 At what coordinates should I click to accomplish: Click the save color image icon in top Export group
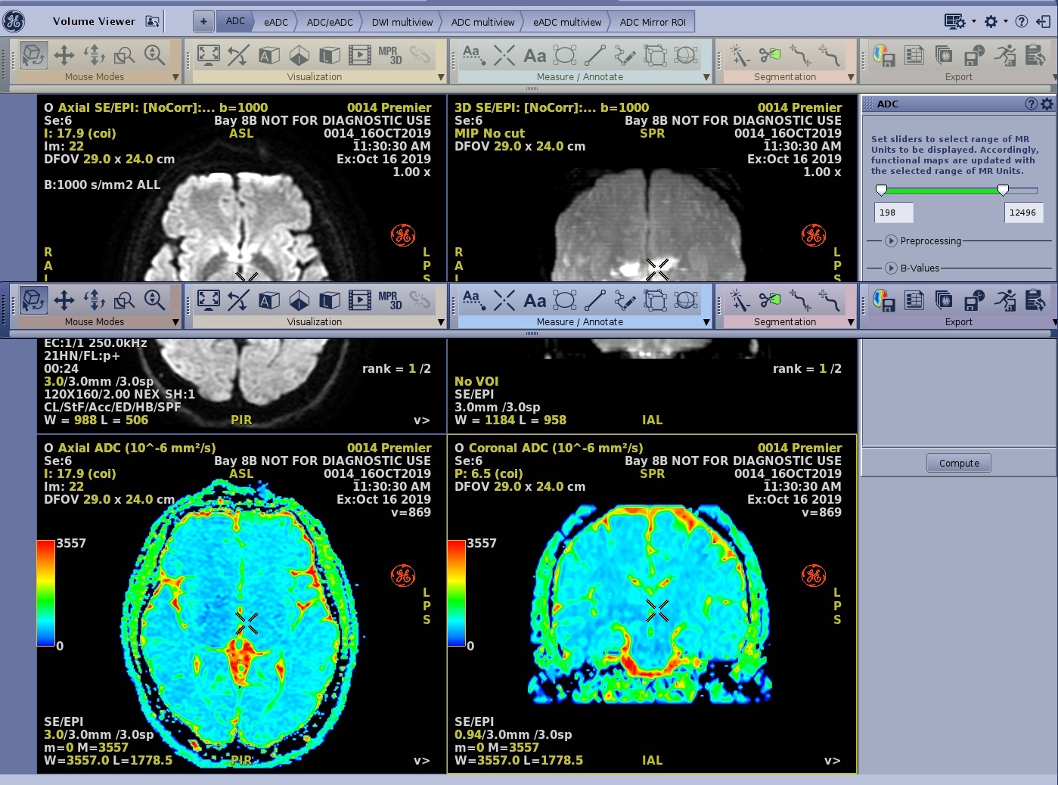[x=883, y=55]
